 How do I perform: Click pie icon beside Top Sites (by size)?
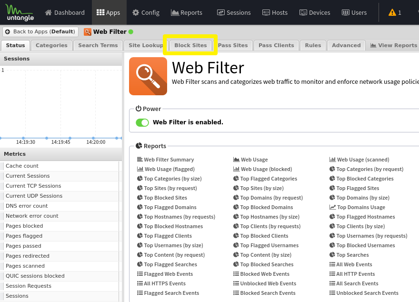click(x=236, y=188)
